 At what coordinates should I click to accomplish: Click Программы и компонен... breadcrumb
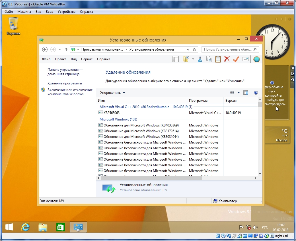coord(102,49)
